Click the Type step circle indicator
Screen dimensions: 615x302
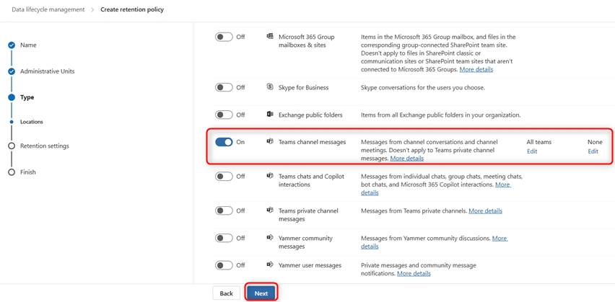coord(12,97)
